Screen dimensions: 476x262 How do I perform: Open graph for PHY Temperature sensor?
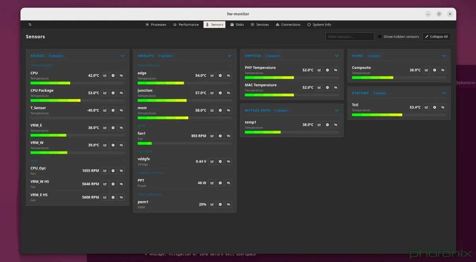319,70
